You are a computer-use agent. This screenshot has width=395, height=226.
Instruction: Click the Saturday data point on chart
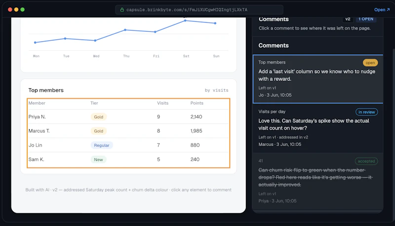click(185, 21)
